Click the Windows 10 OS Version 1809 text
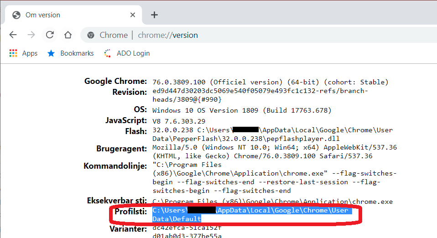The width and height of the screenshot is (437, 238). tap(242, 110)
